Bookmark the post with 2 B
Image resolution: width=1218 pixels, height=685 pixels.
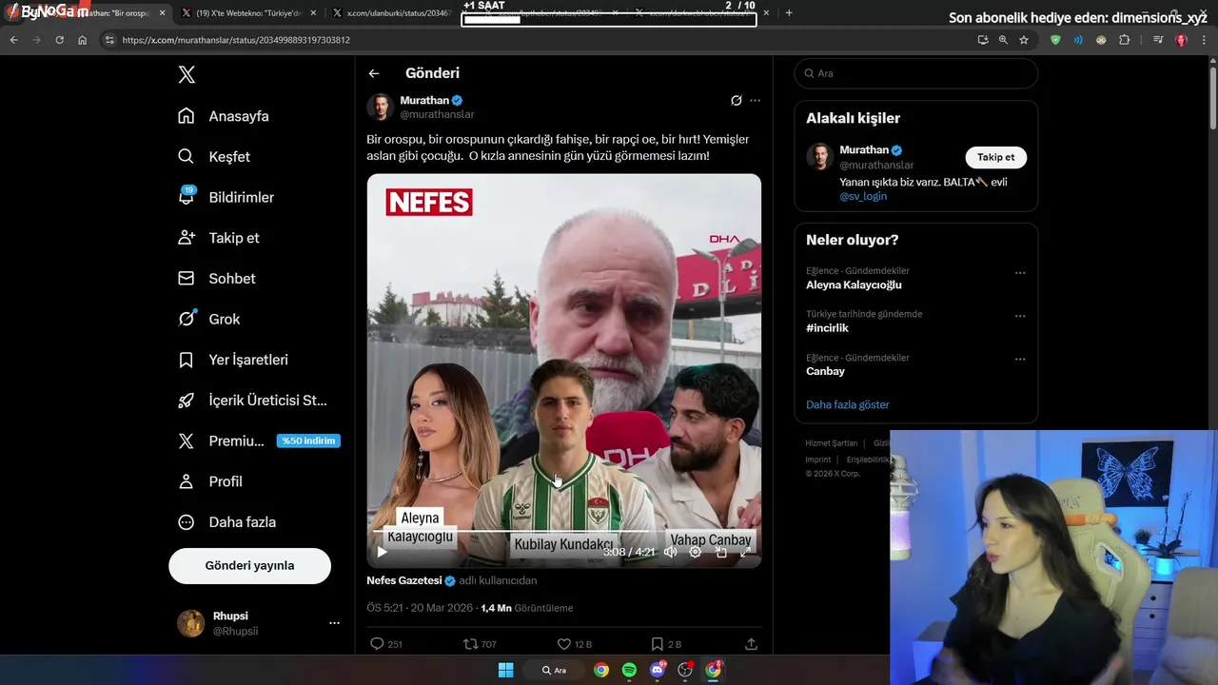(666, 644)
